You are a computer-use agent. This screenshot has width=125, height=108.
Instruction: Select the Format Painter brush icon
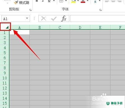(x=16, y=3)
